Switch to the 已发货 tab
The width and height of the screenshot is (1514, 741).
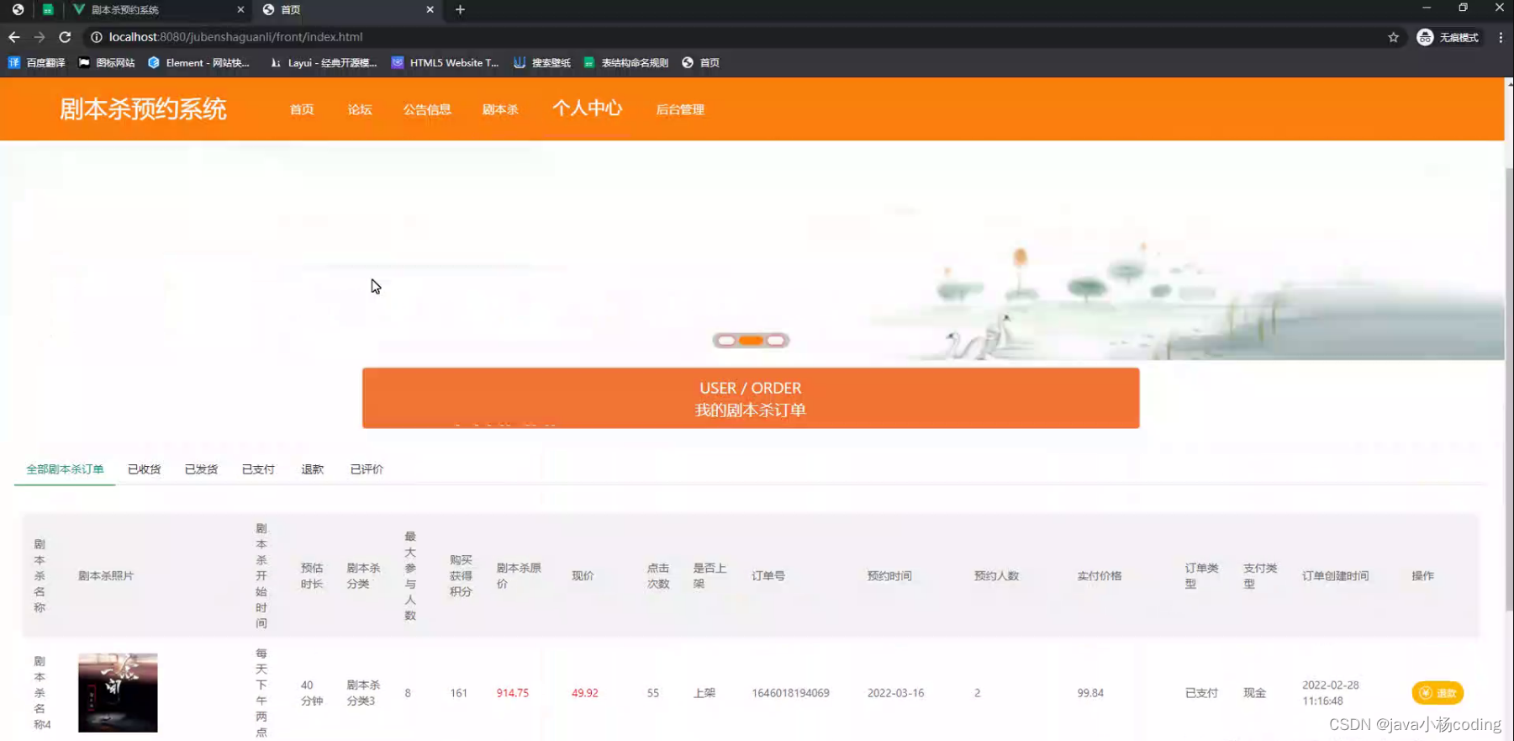(x=201, y=469)
